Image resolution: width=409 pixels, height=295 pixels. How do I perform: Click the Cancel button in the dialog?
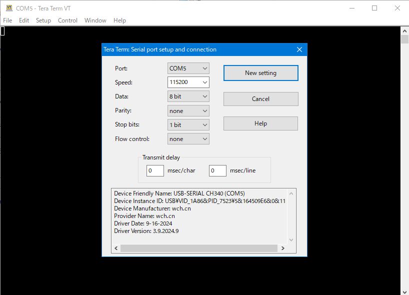[260, 98]
